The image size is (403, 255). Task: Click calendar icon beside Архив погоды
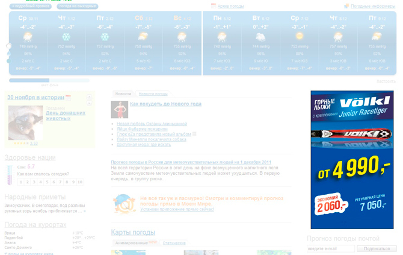pos(214,6)
